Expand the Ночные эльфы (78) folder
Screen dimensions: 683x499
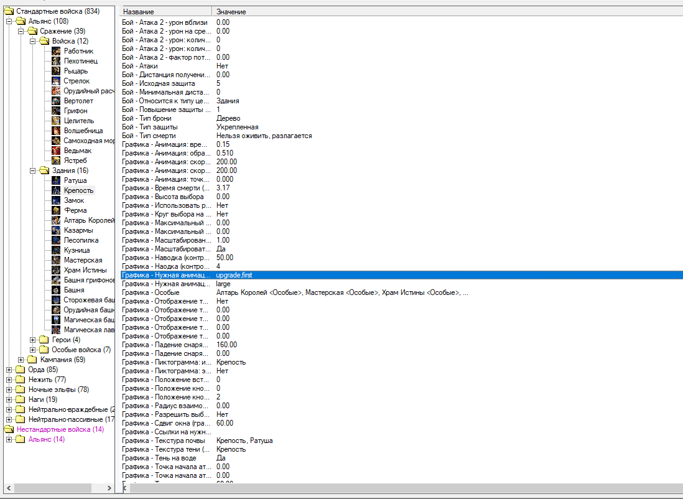9,389
